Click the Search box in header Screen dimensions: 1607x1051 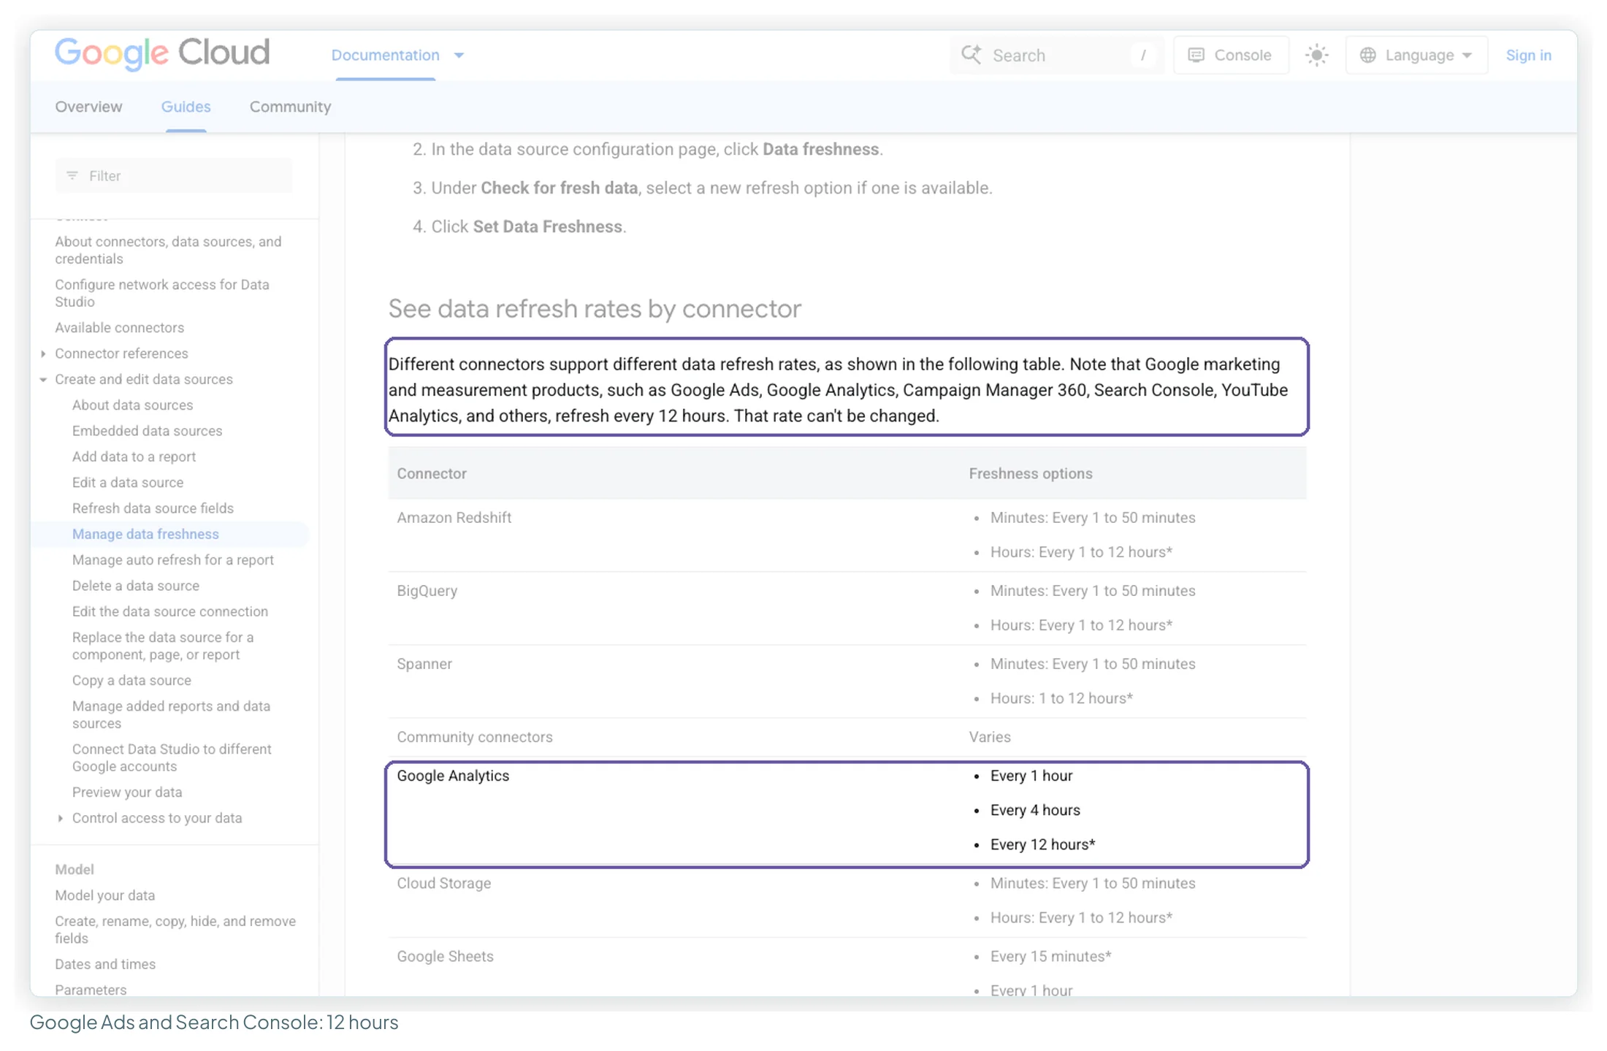(1056, 55)
